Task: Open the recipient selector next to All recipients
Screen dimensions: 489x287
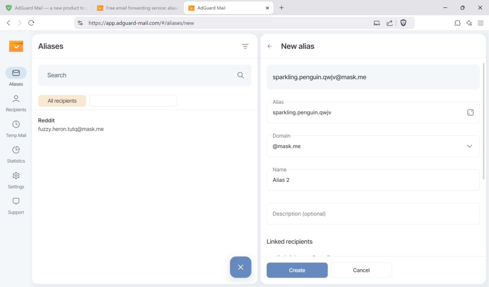Action: [x=133, y=101]
